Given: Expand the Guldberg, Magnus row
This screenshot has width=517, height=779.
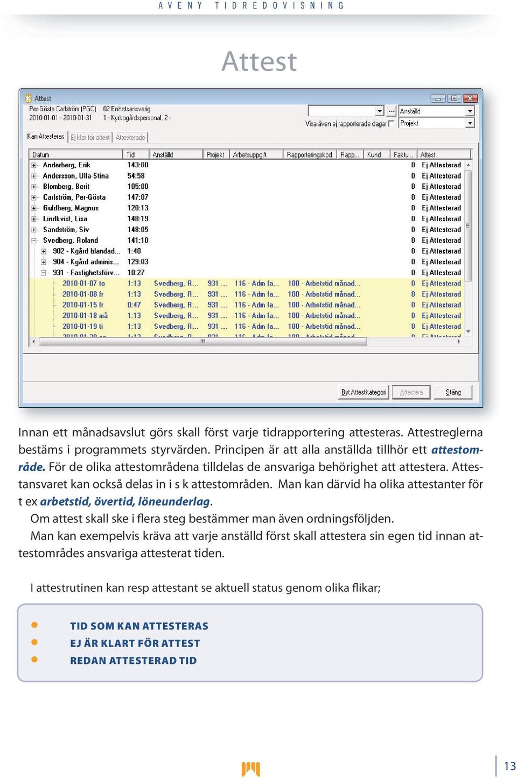Looking at the screenshot, I should coord(34,208).
